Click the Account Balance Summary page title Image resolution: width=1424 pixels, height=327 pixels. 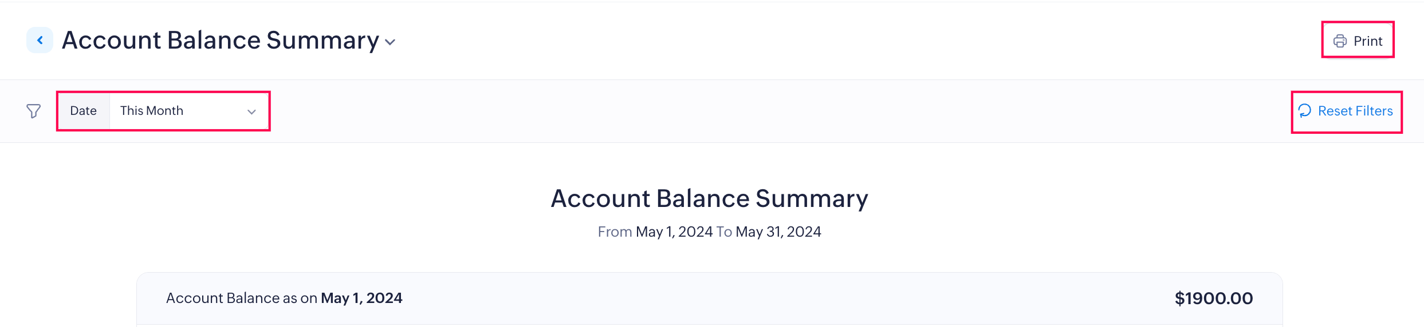tap(220, 40)
